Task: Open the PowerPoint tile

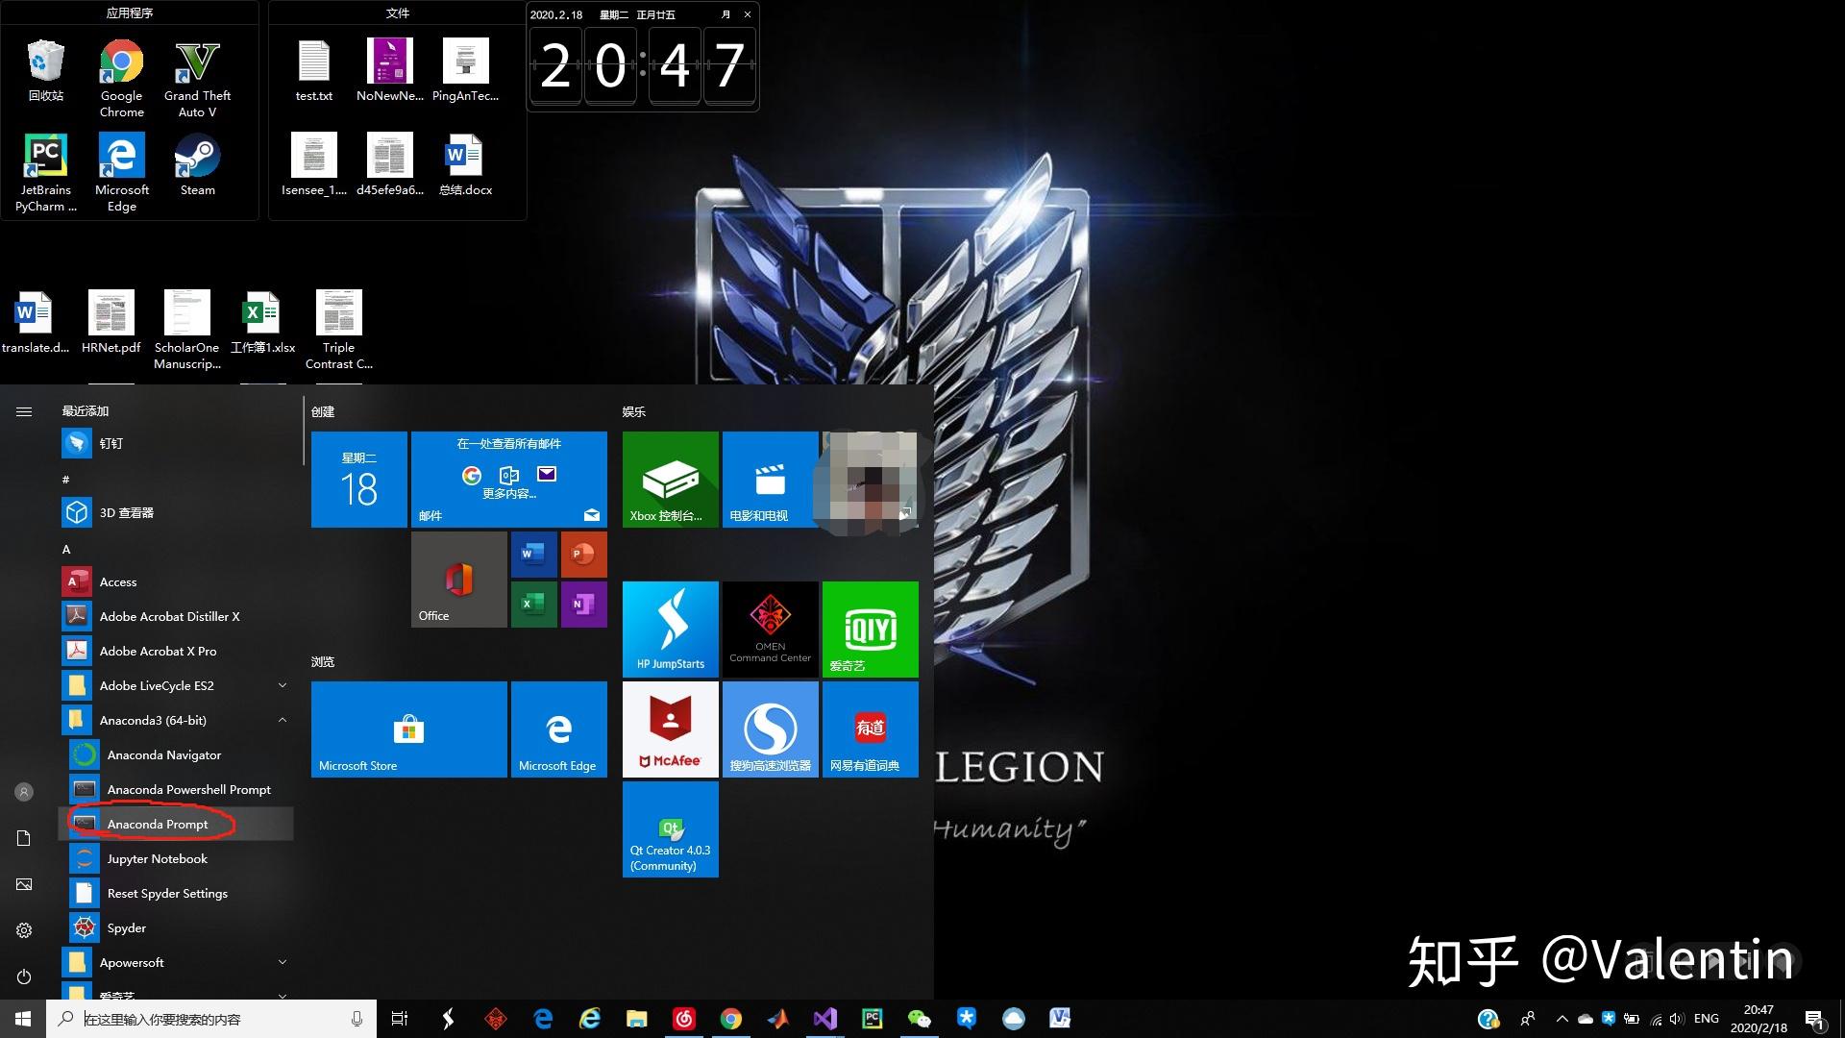Action: [x=583, y=555]
